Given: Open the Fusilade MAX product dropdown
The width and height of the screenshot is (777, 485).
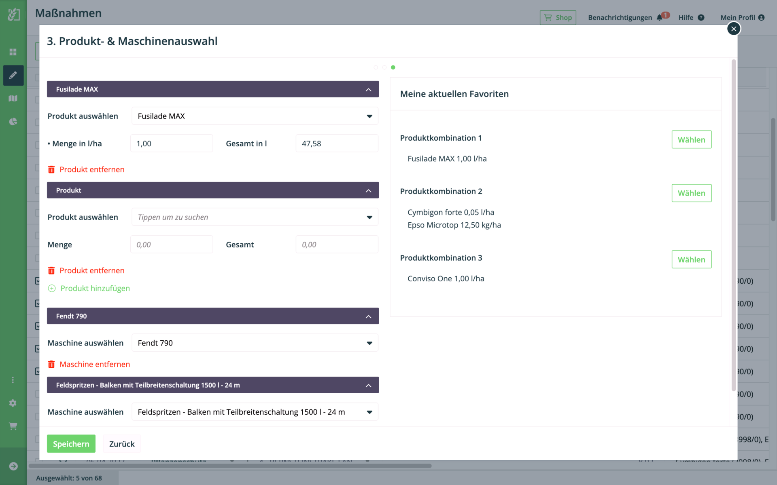Looking at the screenshot, I should (x=255, y=116).
